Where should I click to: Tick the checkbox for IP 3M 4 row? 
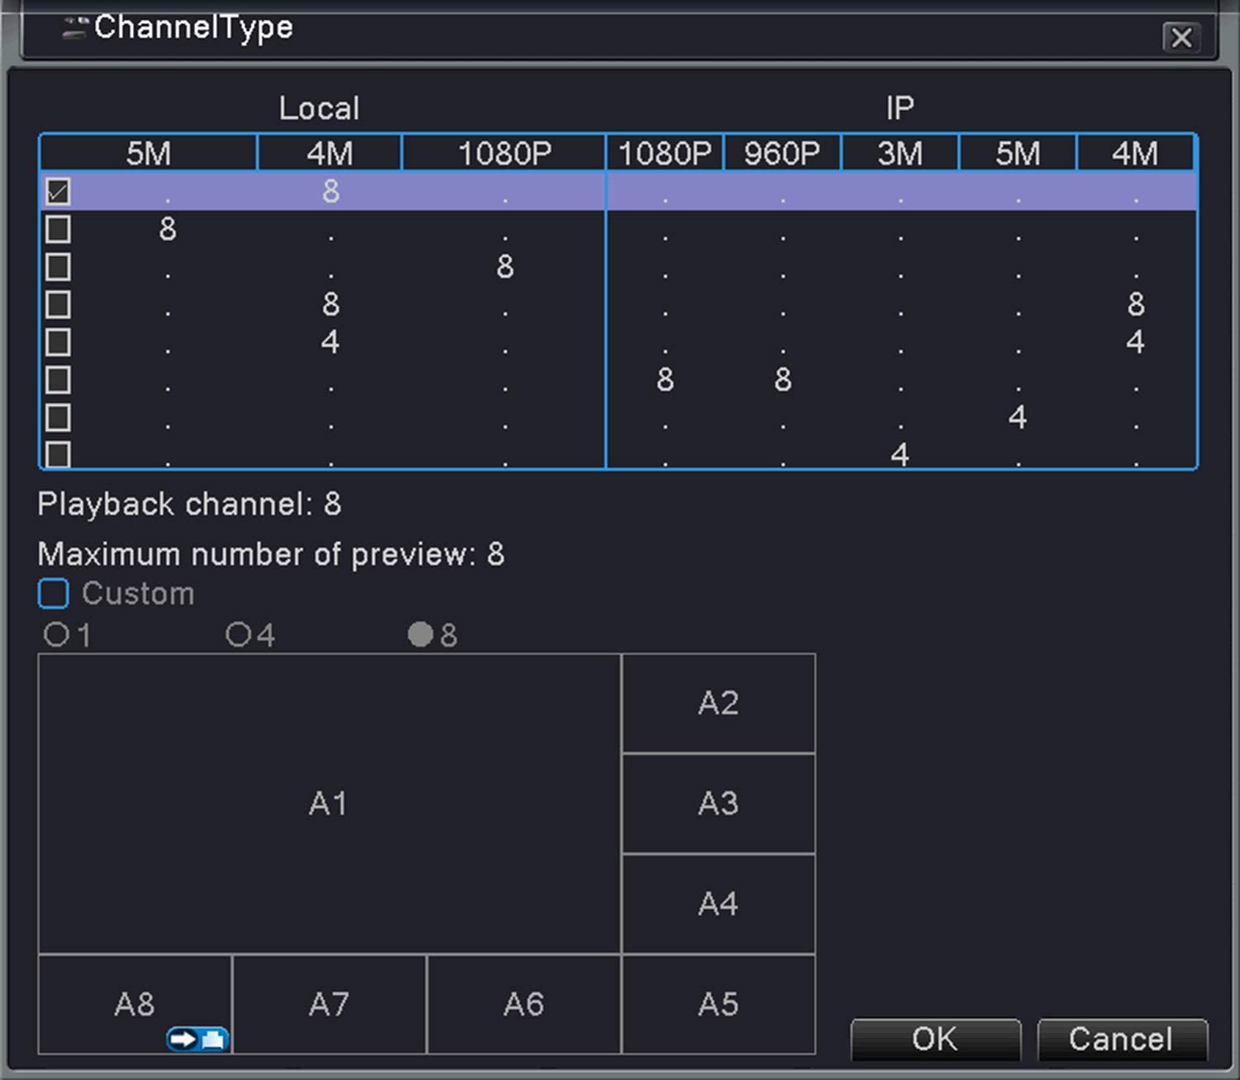pos(58,454)
